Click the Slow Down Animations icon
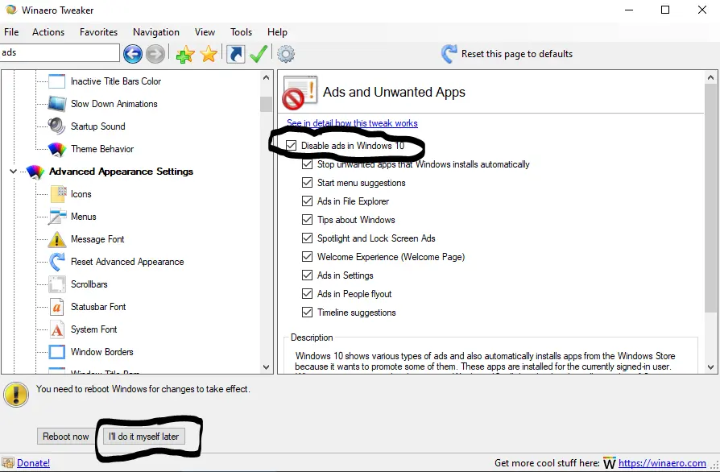This screenshot has height=472, width=720. (56, 104)
